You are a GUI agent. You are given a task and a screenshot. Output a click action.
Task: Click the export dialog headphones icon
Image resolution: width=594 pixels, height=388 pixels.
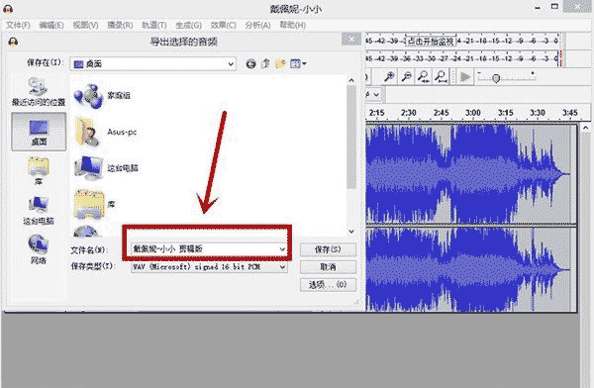point(13,42)
